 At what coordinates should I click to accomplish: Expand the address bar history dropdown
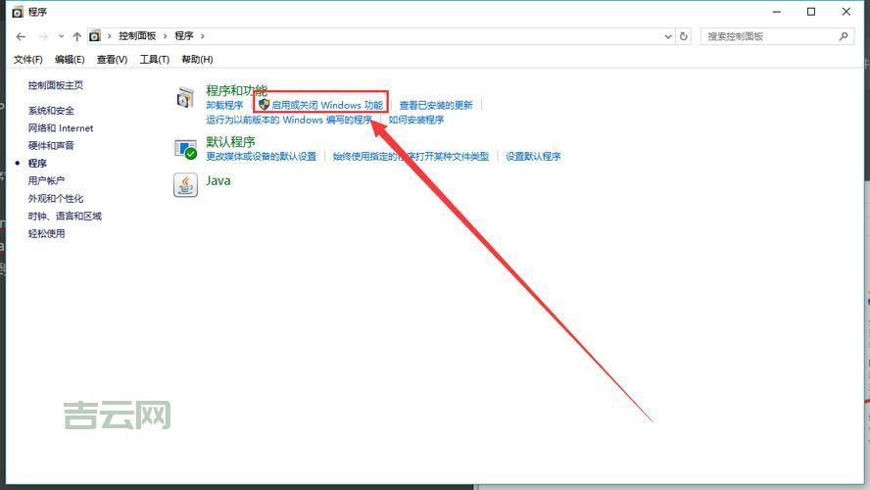[x=667, y=36]
